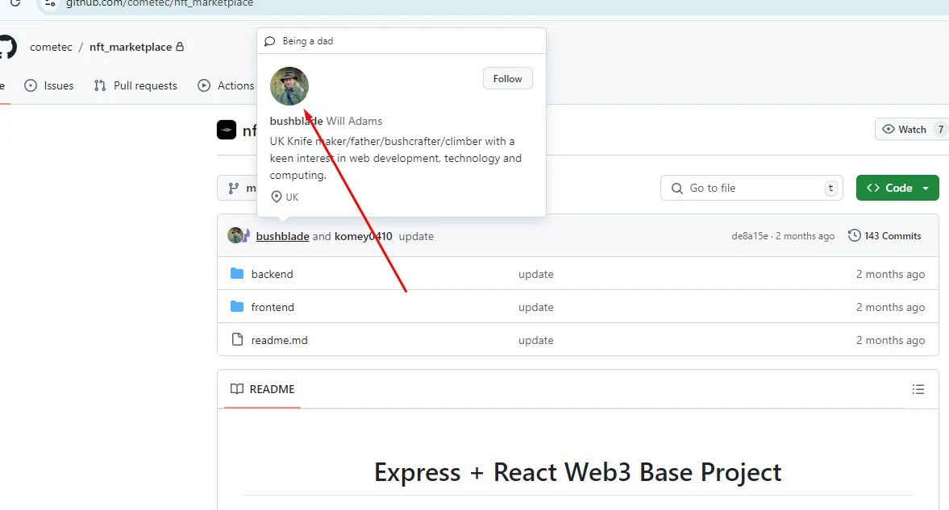Expand the Code dropdown caret

pos(926,189)
